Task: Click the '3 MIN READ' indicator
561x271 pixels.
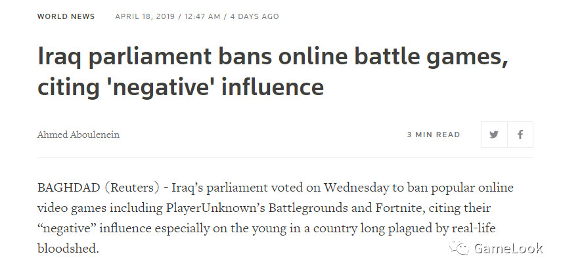Action: pyautogui.click(x=434, y=135)
